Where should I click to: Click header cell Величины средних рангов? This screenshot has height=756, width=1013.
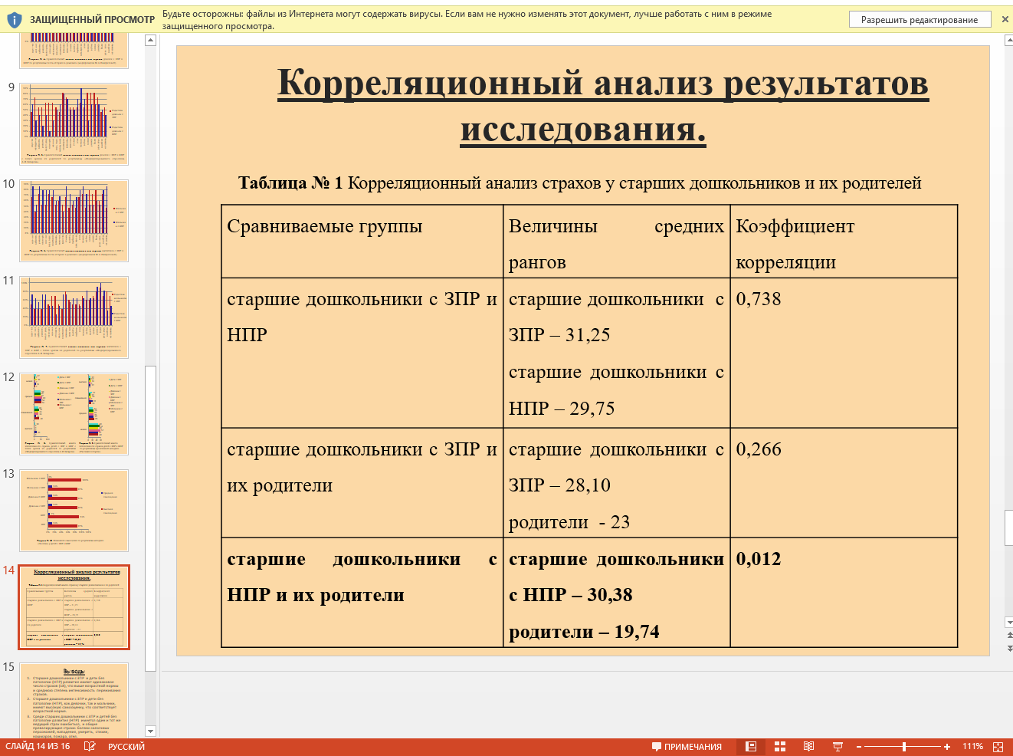coord(616,241)
